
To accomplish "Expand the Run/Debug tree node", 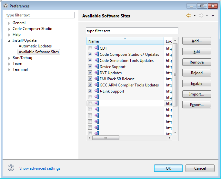I will (9, 58).
